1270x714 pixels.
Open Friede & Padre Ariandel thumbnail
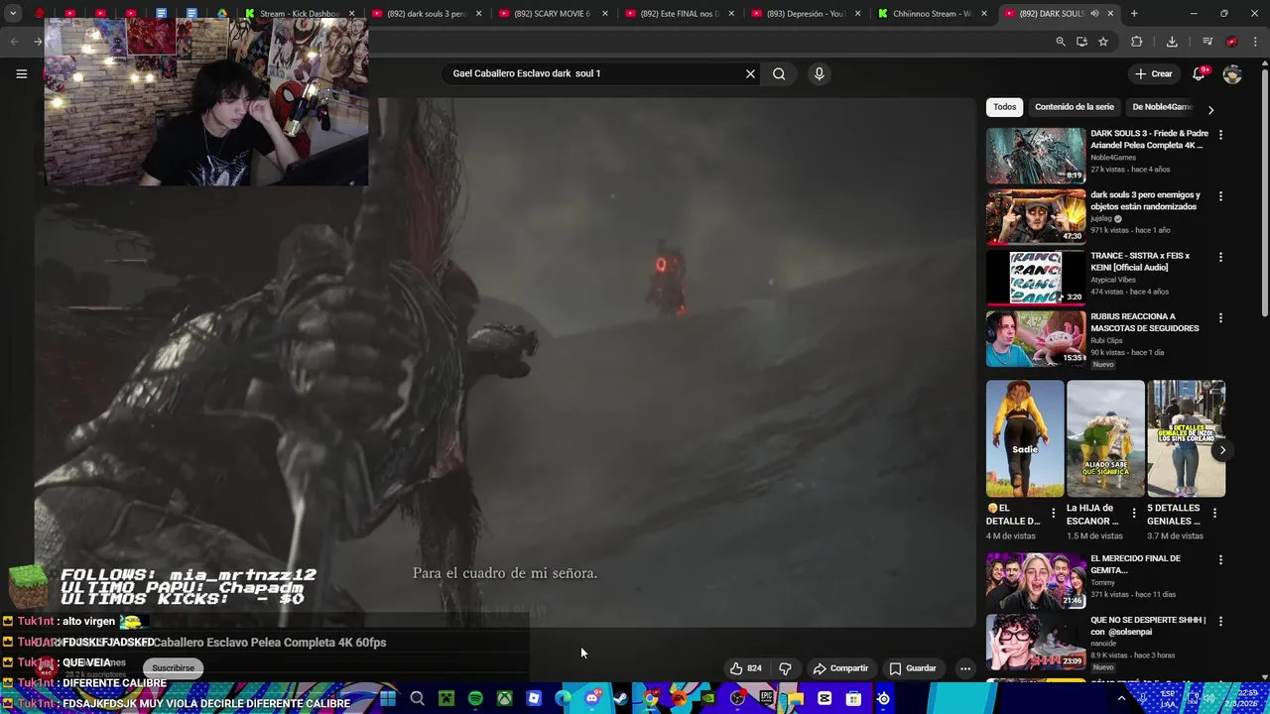pos(1036,155)
